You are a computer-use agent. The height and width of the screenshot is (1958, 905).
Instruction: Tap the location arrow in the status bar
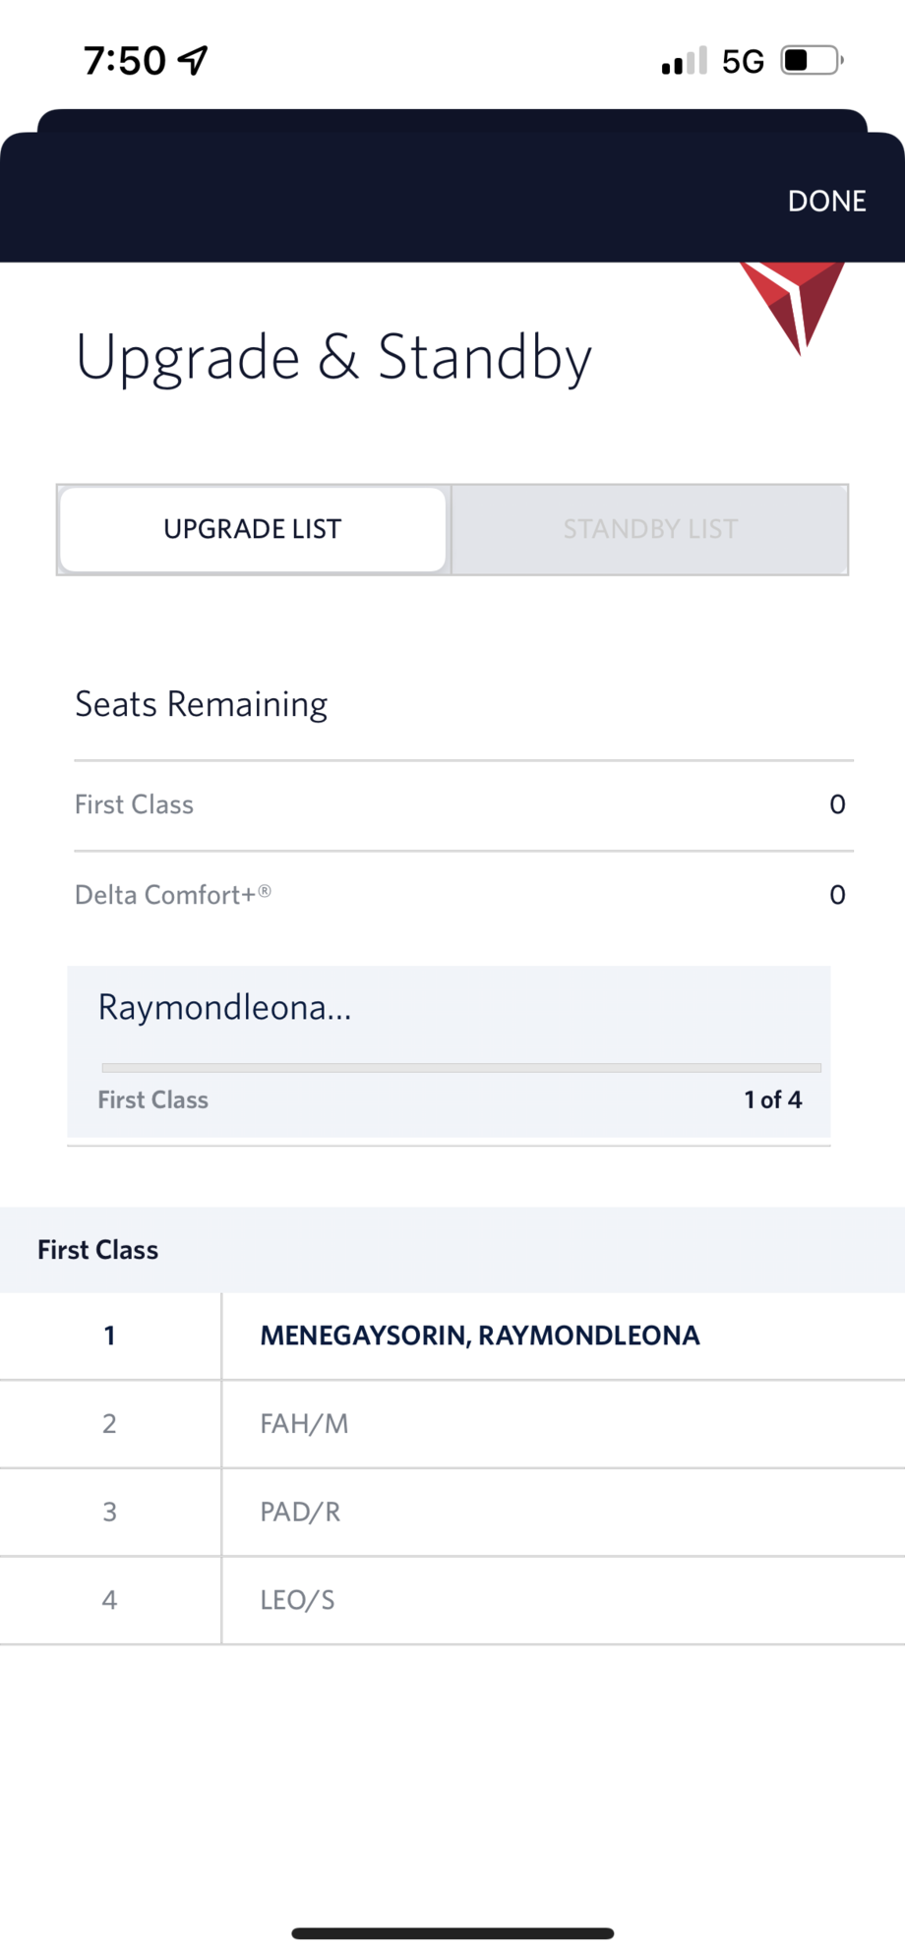click(193, 60)
